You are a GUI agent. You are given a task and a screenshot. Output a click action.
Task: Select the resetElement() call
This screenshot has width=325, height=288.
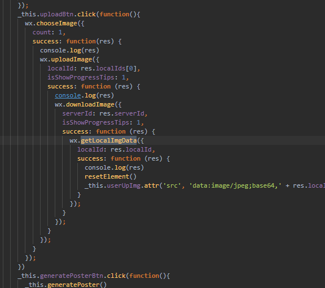pos(111,176)
